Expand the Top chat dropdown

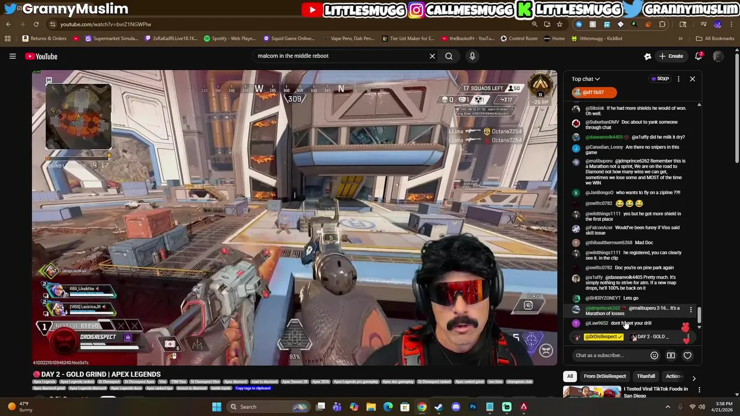click(x=586, y=79)
